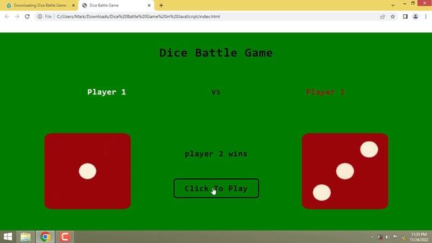432x243 pixels.
Task: Click the Player 2 label
Action: (325, 92)
